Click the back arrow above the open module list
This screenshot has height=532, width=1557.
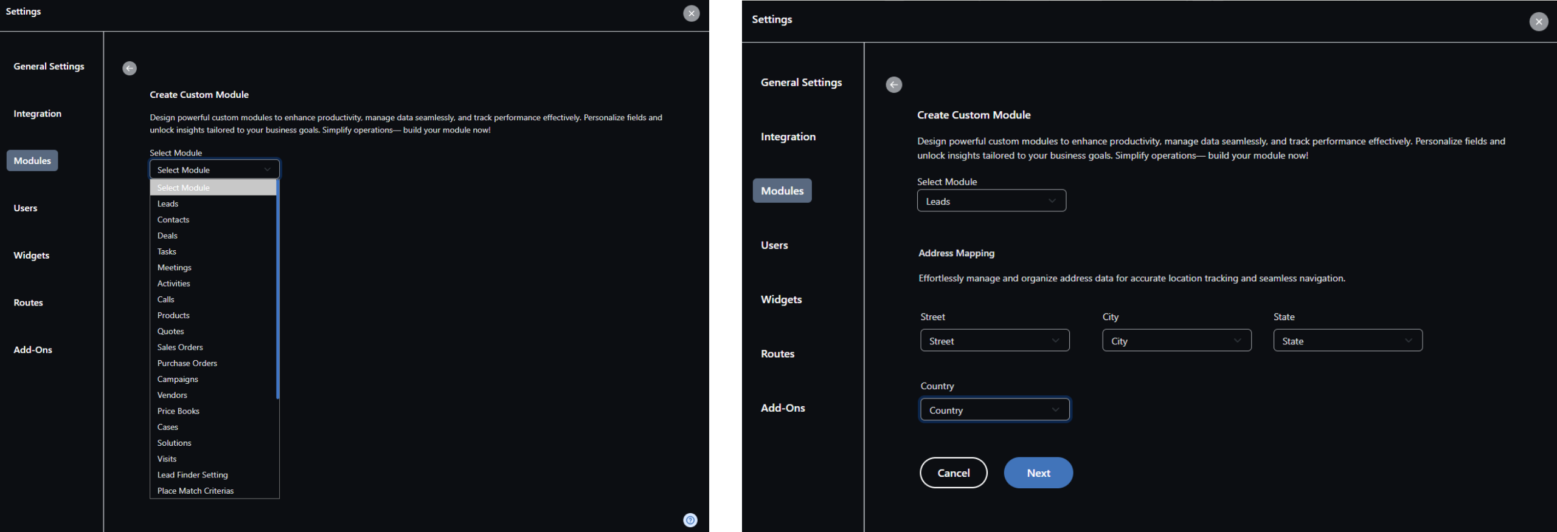[129, 69]
